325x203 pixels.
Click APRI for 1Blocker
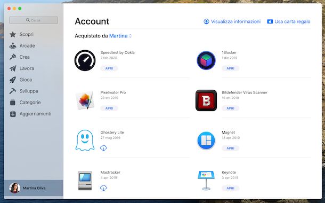tap(230, 68)
